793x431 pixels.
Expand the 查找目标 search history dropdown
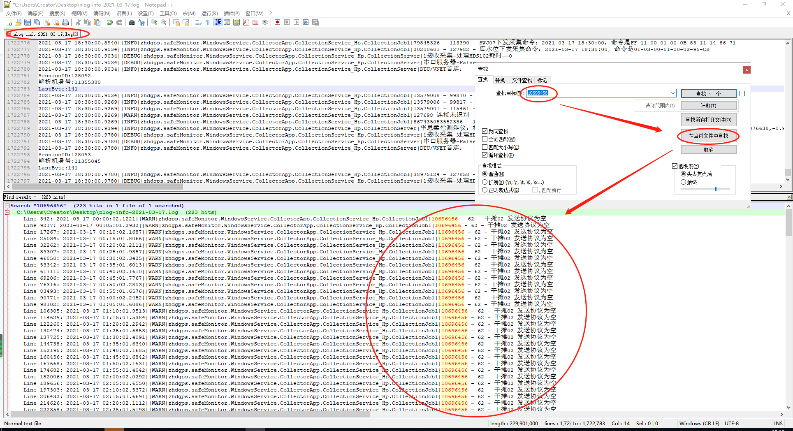(x=672, y=93)
